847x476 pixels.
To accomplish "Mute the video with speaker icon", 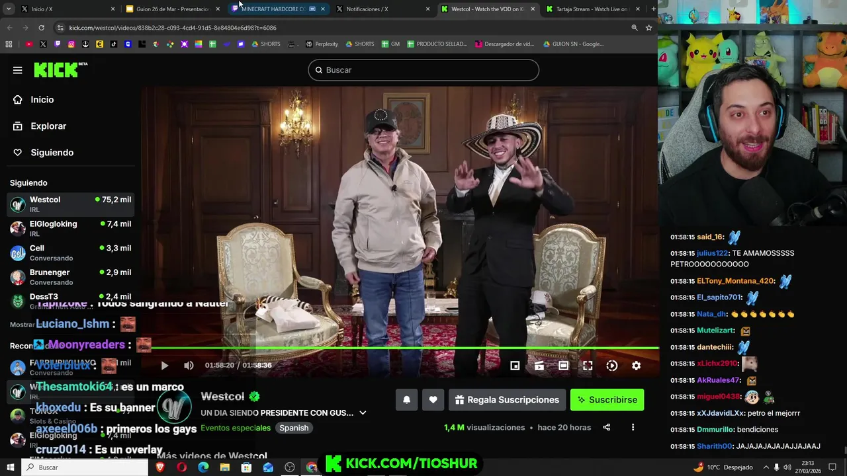I will pos(189,366).
